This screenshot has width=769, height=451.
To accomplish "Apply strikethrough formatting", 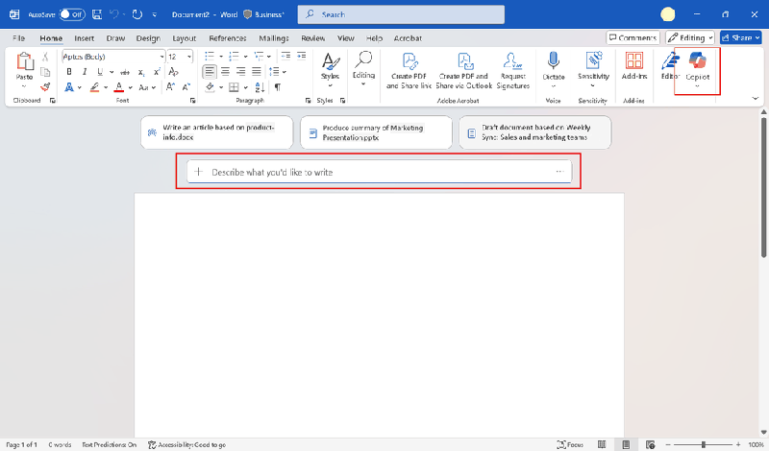I will coord(125,72).
